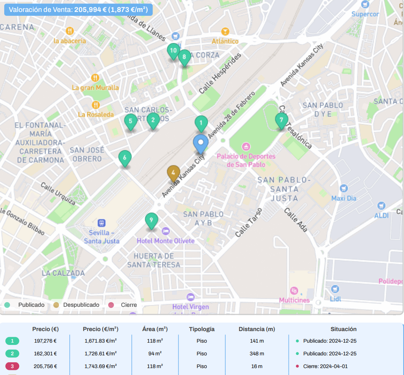Toggle the Cierre legend filter
This screenshot has height=375, width=404.
pos(123,305)
